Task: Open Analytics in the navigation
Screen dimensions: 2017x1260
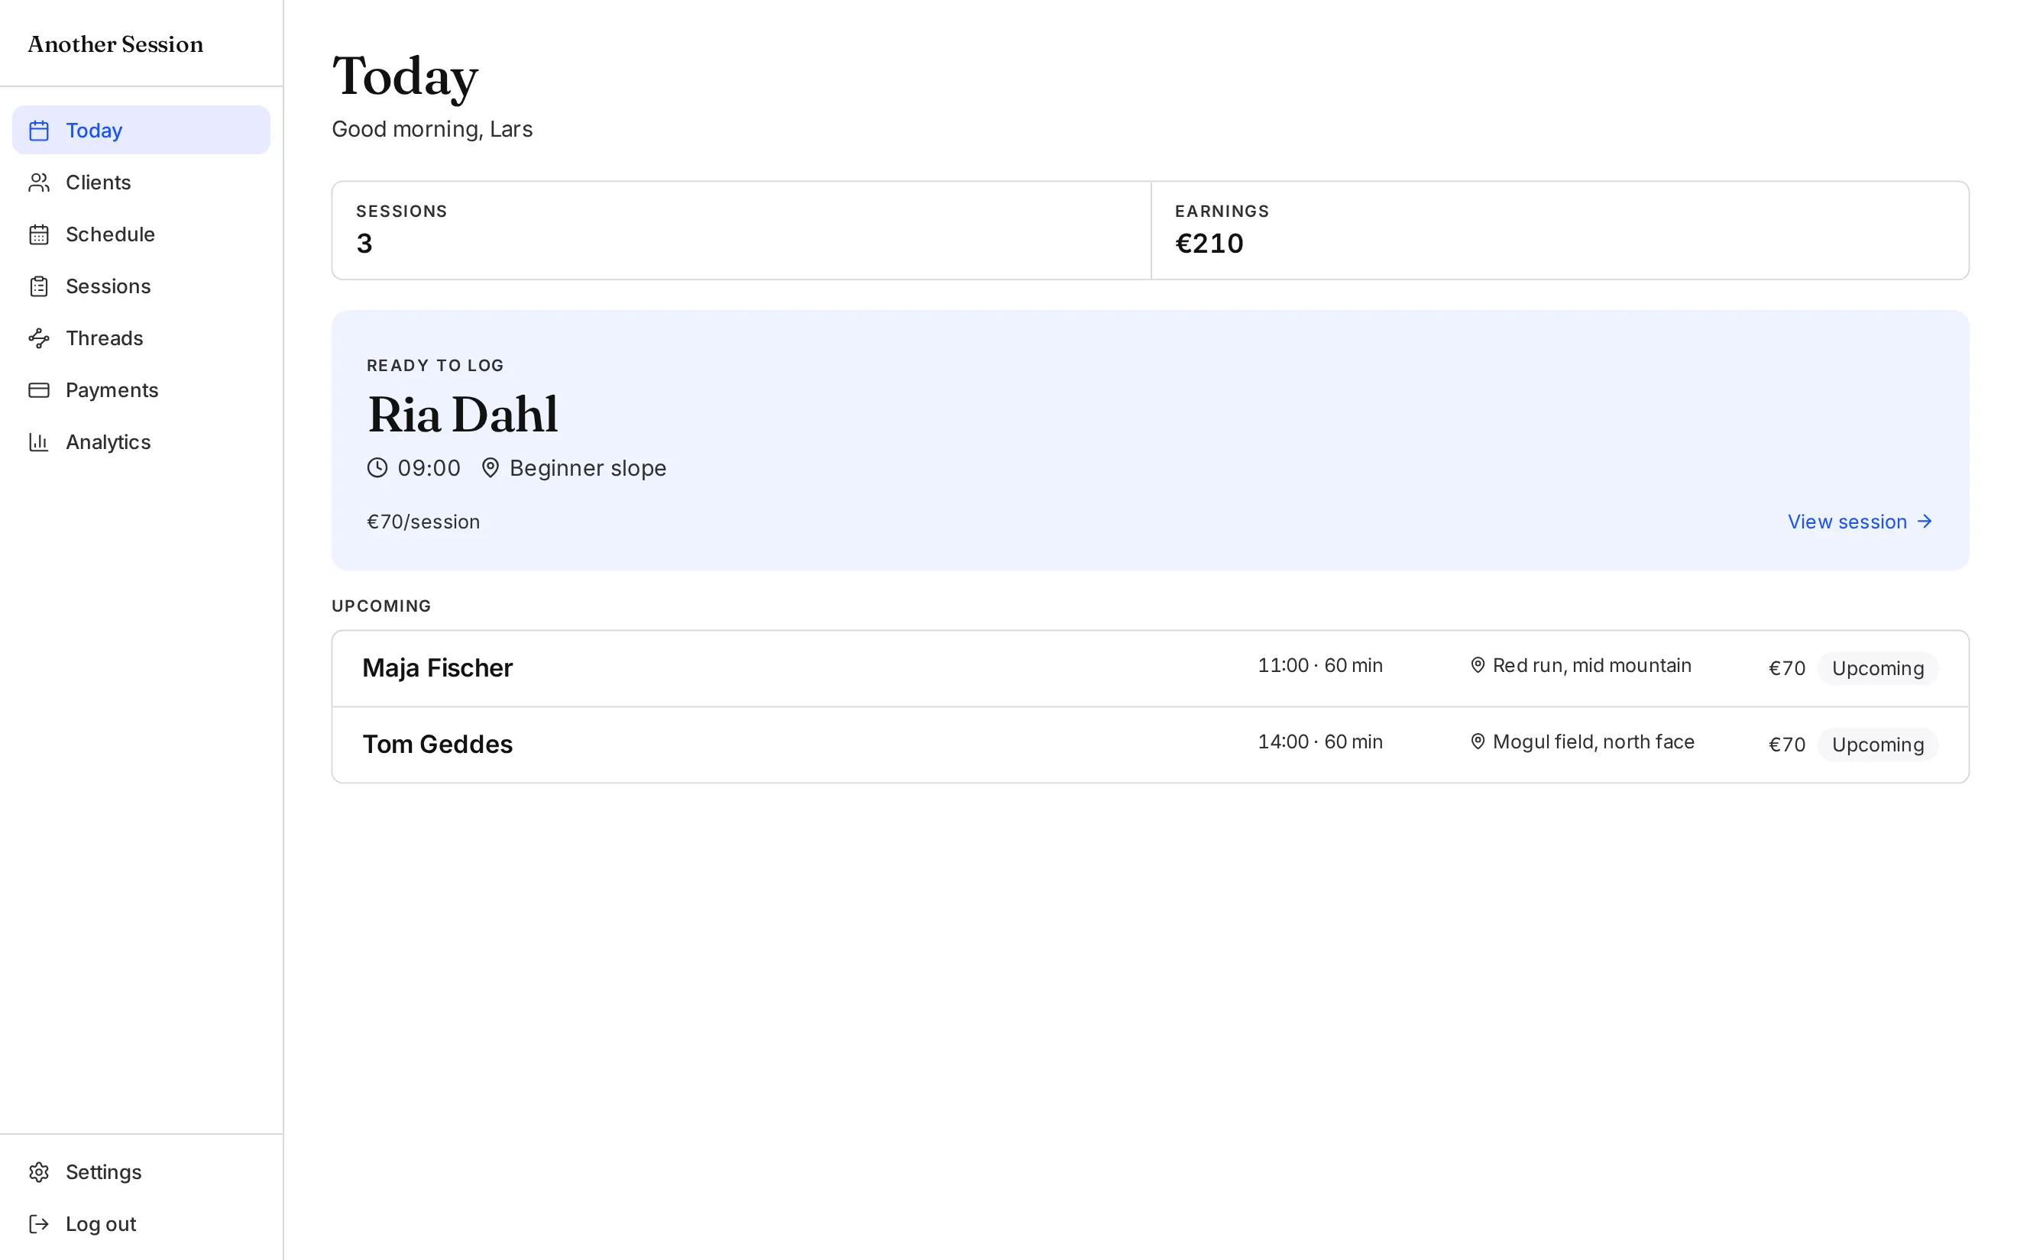Action: pos(141,441)
